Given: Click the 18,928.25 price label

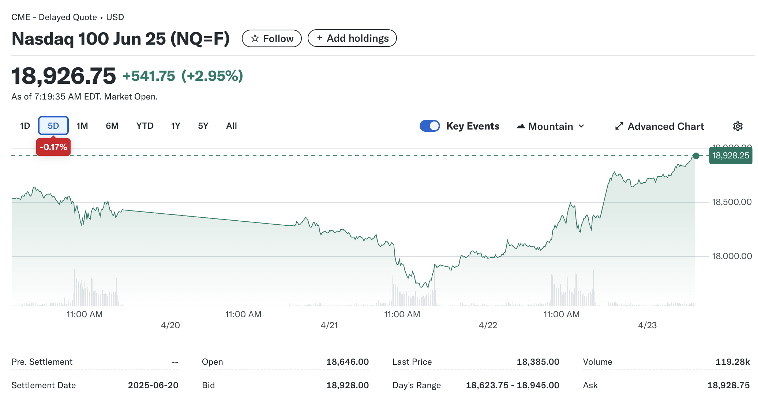Looking at the screenshot, I should pos(730,155).
